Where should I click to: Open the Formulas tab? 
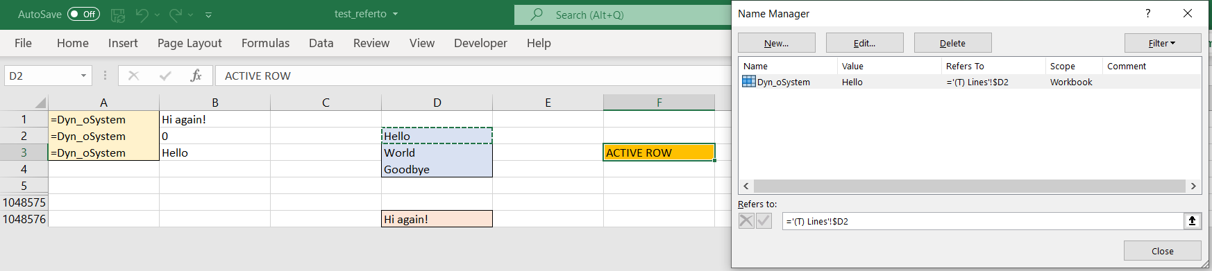point(265,43)
